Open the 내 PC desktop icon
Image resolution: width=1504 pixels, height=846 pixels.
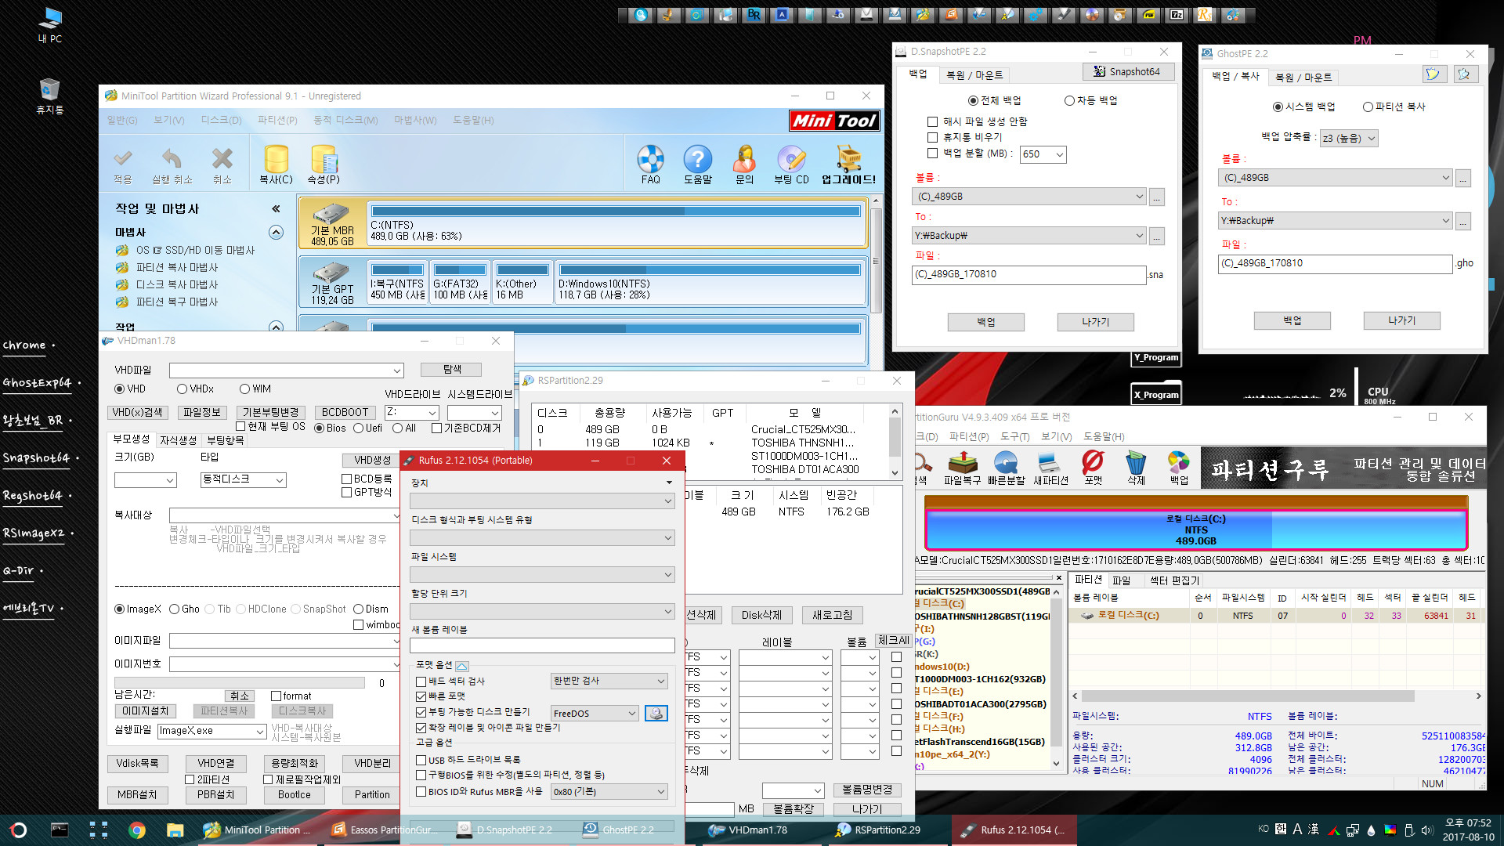pyautogui.click(x=49, y=24)
